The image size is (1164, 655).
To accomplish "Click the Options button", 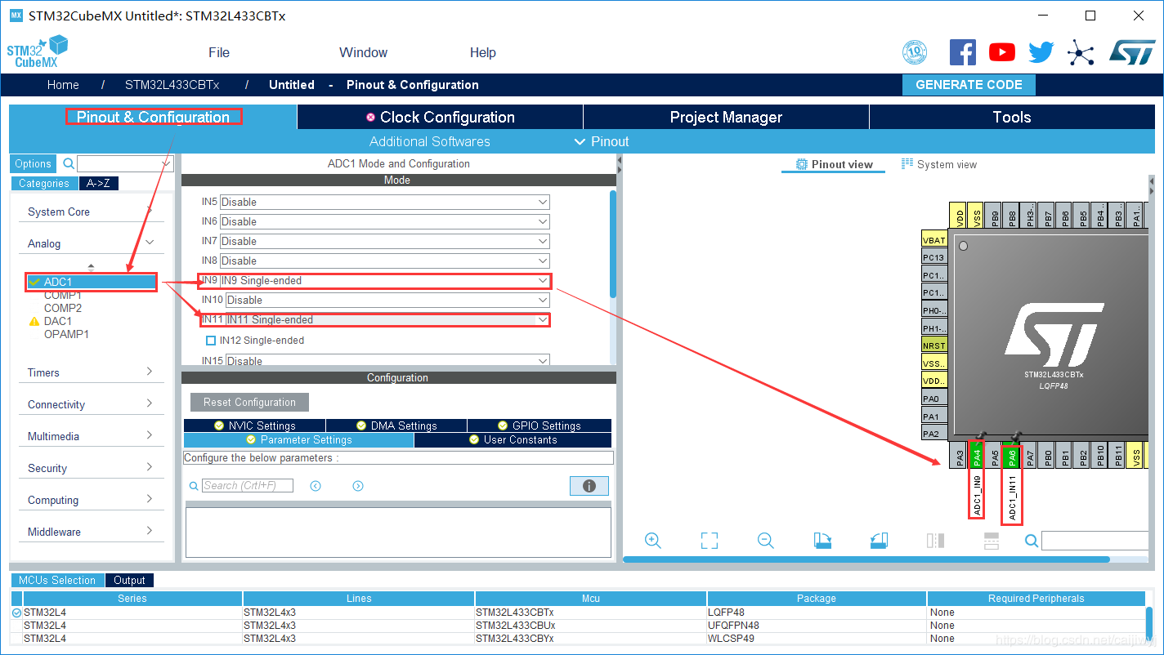I will (34, 163).
